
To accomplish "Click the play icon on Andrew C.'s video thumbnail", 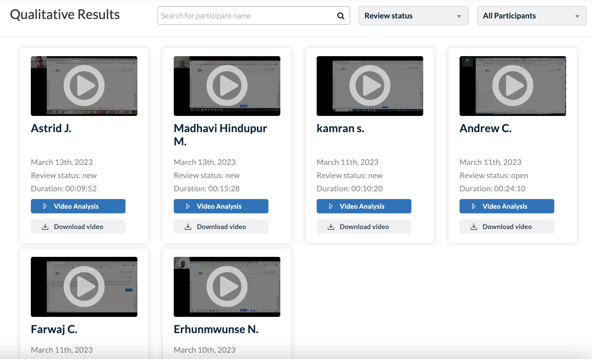I will [x=512, y=86].
